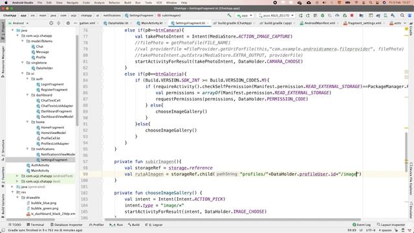Switch to DataHolder.kt tab
The height and width of the screenshot is (233, 414).
click(118, 23)
